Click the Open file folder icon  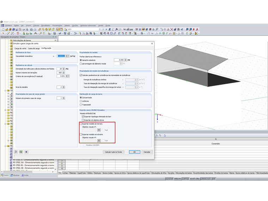point(6,29)
